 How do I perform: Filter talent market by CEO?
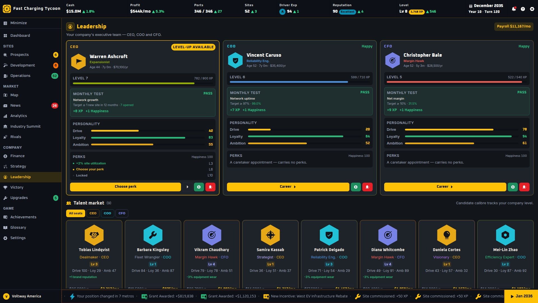tap(93, 214)
